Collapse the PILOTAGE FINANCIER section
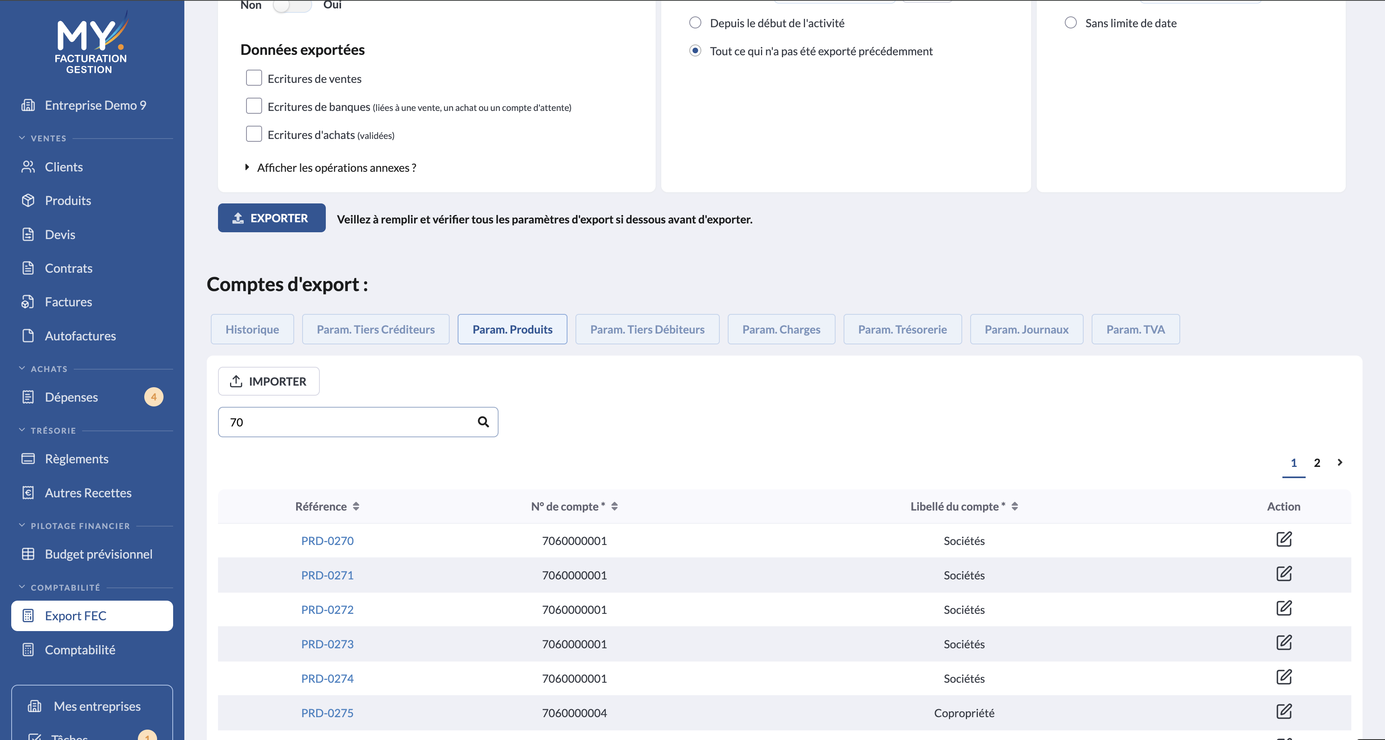Image resolution: width=1385 pixels, height=740 pixels. click(x=22, y=526)
